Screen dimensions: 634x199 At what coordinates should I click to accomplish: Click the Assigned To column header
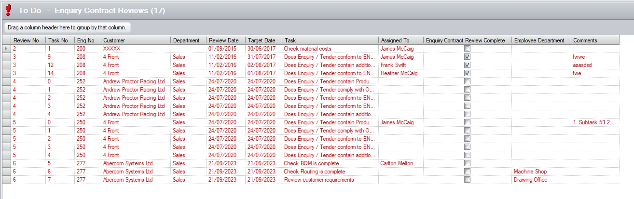click(400, 40)
